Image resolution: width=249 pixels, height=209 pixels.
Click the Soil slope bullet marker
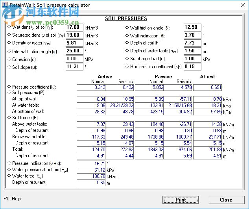coord(9,67)
